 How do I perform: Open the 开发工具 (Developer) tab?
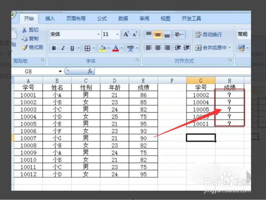click(x=192, y=19)
